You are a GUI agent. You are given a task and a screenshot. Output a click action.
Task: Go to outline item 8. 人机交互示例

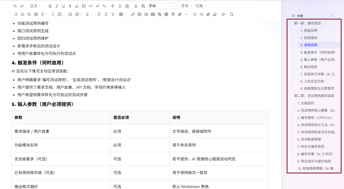point(312,81)
